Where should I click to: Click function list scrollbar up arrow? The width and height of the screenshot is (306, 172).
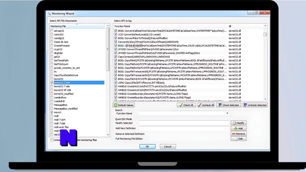(x=265, y=26)
